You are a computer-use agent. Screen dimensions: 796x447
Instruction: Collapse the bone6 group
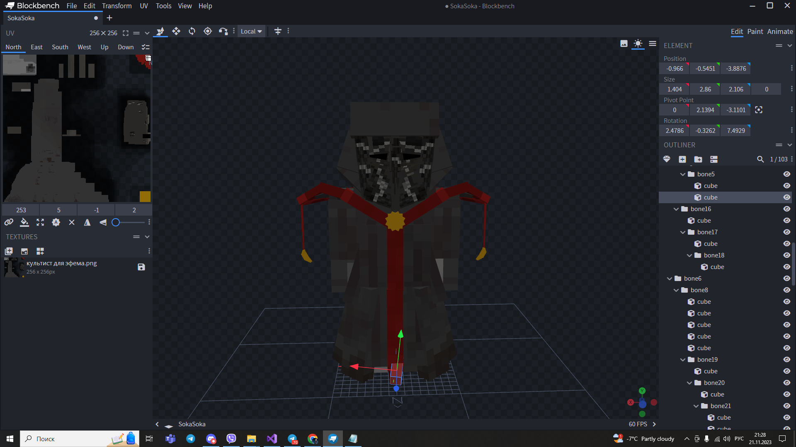669,279
